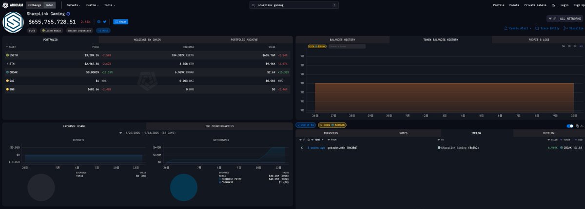Click the search field containing sharplink gaming

point(294,5)
